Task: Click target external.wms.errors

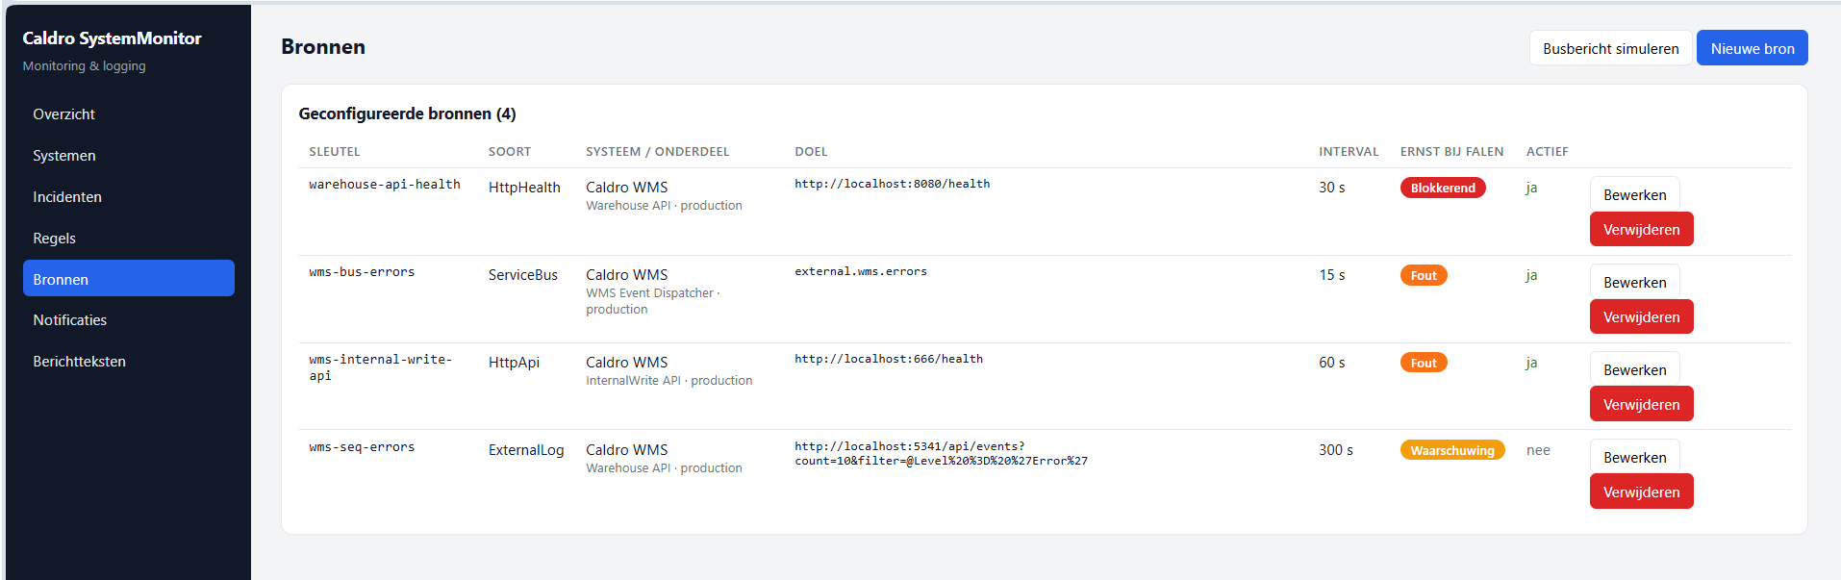Action: pyautogui.click(x=861, y=271)
